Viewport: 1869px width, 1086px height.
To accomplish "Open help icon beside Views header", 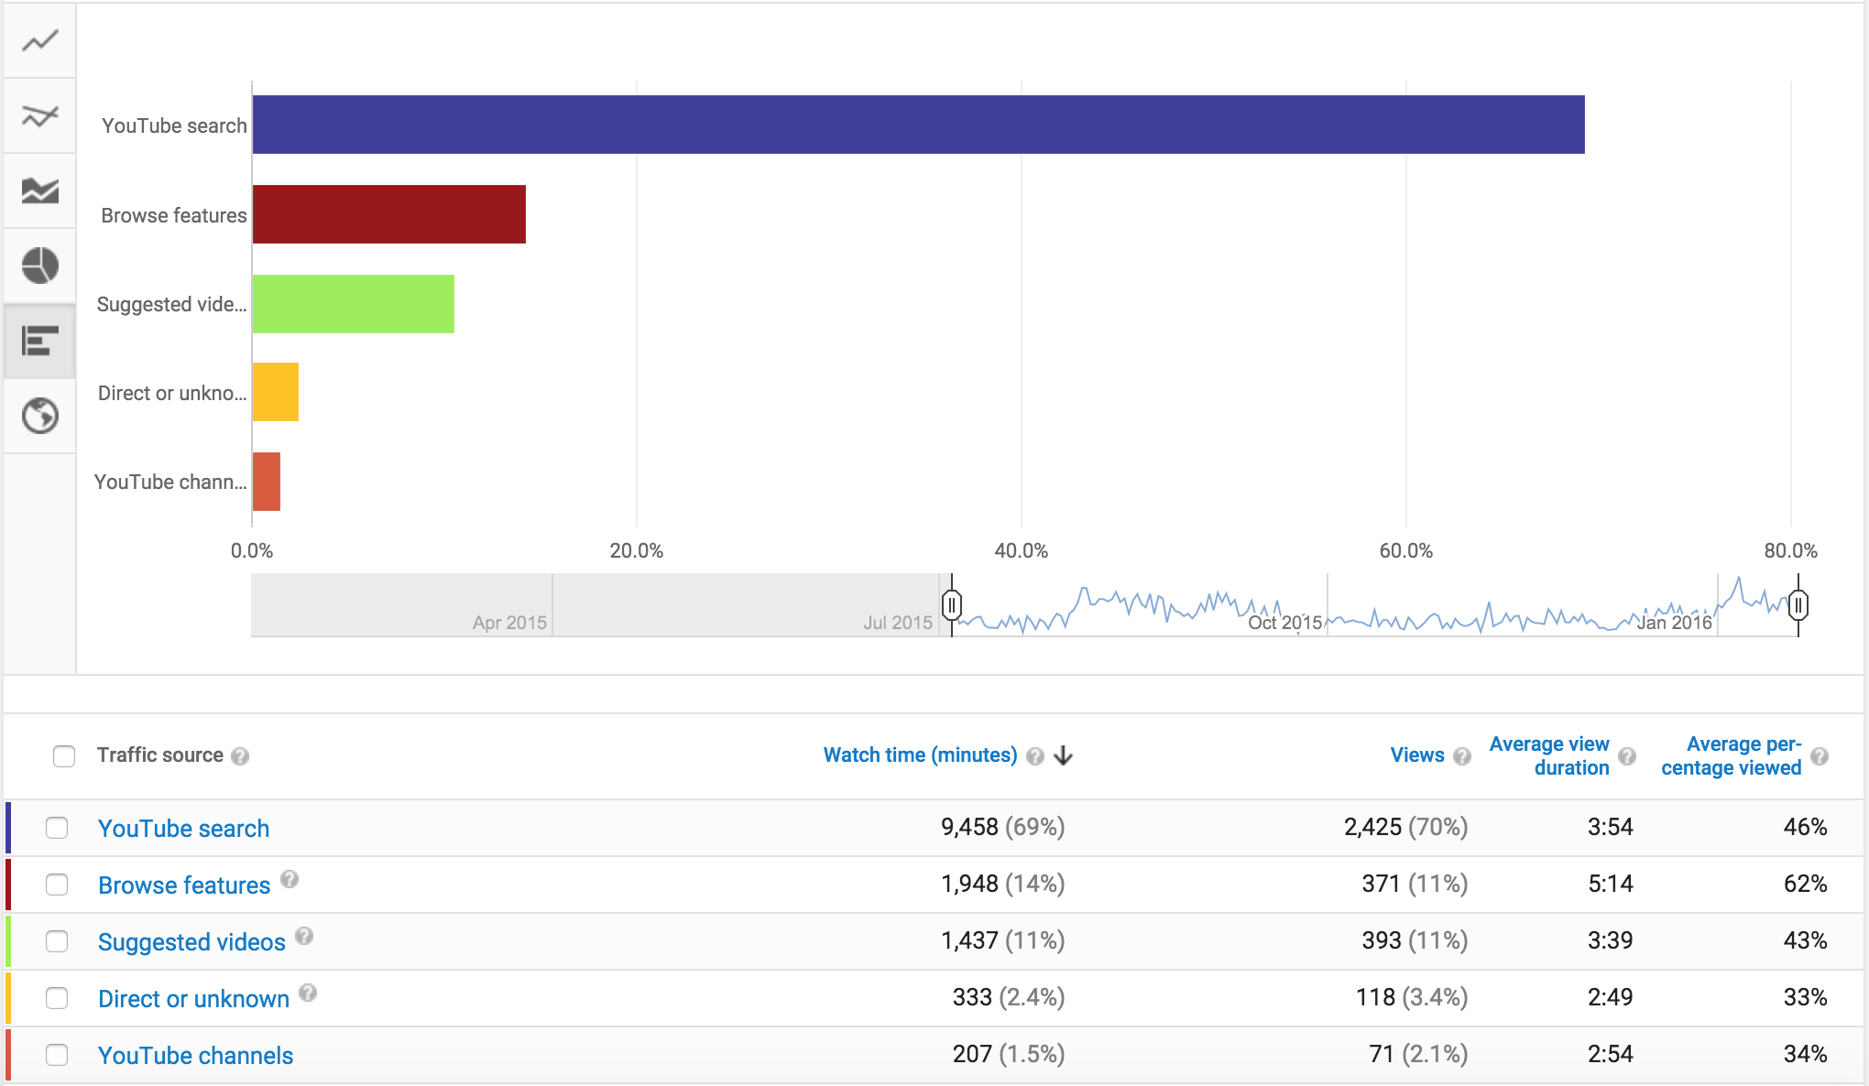I will pyautogui.click(x=1462, y=756).
